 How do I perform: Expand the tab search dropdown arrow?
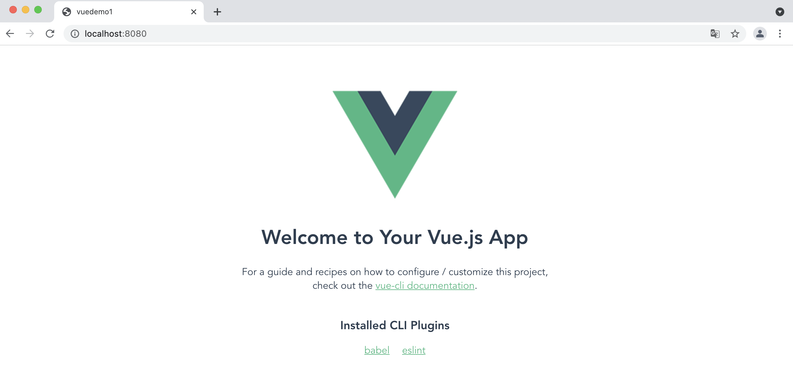780,12
